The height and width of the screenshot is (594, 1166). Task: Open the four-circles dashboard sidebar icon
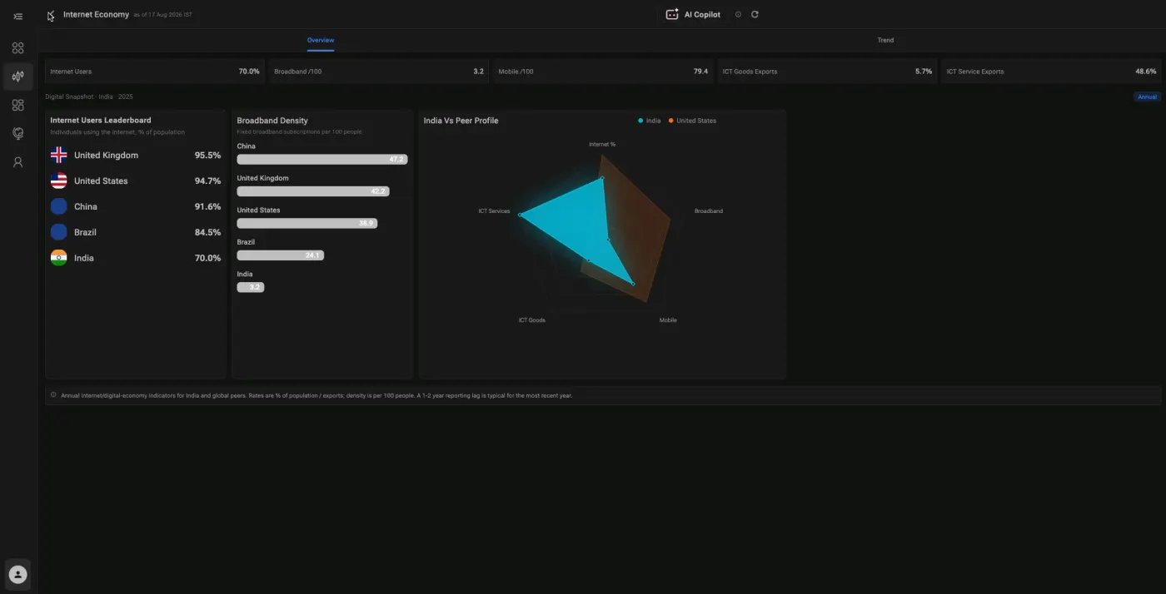(17, 48)
